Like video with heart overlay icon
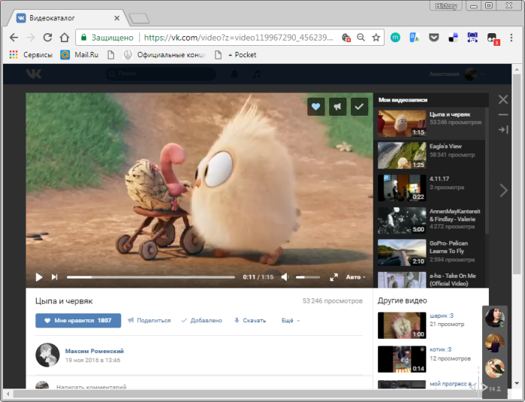 (315, 107)
